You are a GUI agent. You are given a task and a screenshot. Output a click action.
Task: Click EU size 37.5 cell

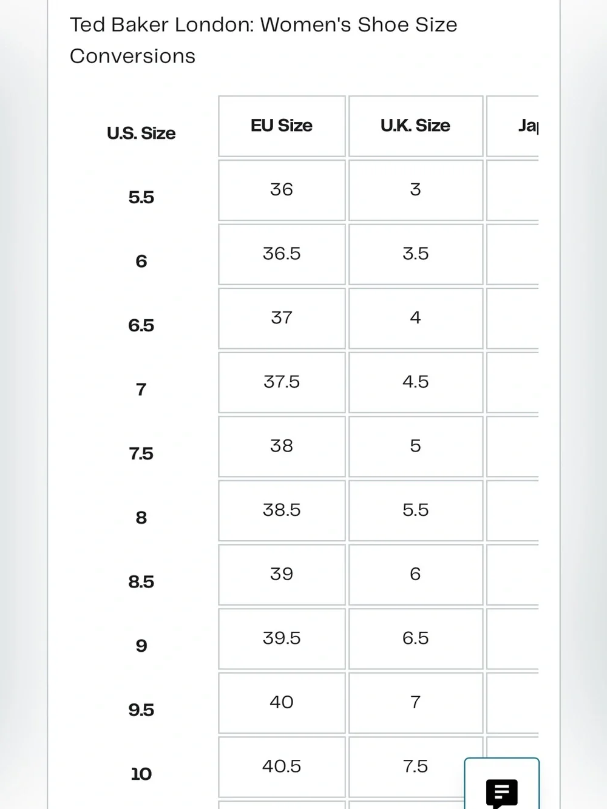tap(282, 382)
